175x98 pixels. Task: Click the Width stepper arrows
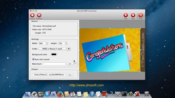coord(47,43)
